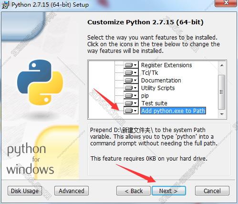Click the scroll down arrow of feature list
238x204 pixels.
(x=222, y=114)
